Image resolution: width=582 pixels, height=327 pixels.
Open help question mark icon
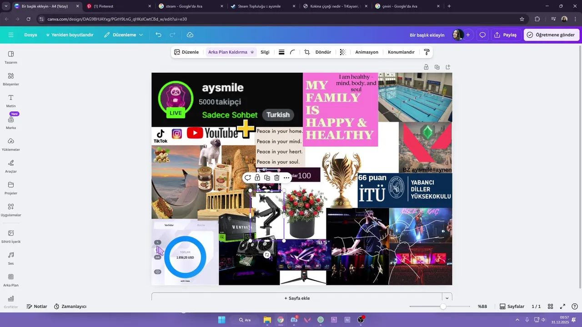[575, 307]
